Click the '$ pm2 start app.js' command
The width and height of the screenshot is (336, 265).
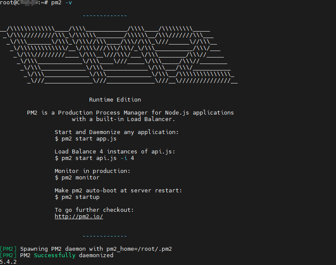[85, 139]
